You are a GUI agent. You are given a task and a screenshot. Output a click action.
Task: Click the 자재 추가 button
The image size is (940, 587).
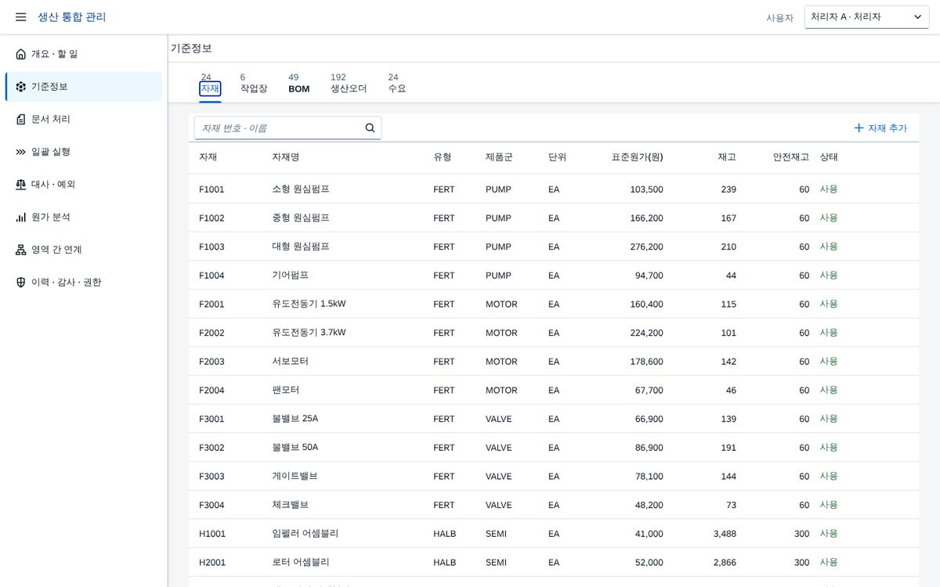(x=880, y=128)
